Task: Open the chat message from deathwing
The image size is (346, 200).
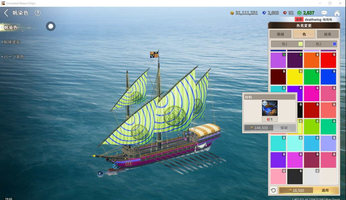Action: pos(318,20)
